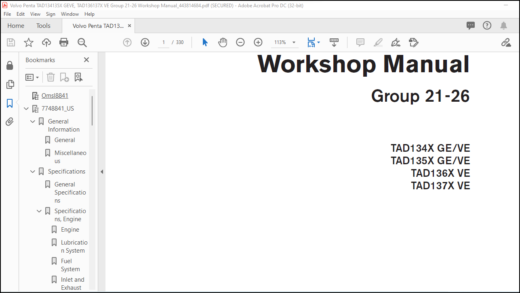Zoom out with the minus button

(240, 42)
